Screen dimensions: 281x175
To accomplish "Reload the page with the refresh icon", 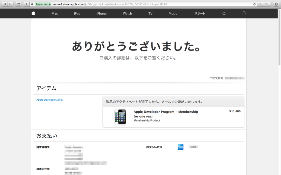I will tap(254, 4).
